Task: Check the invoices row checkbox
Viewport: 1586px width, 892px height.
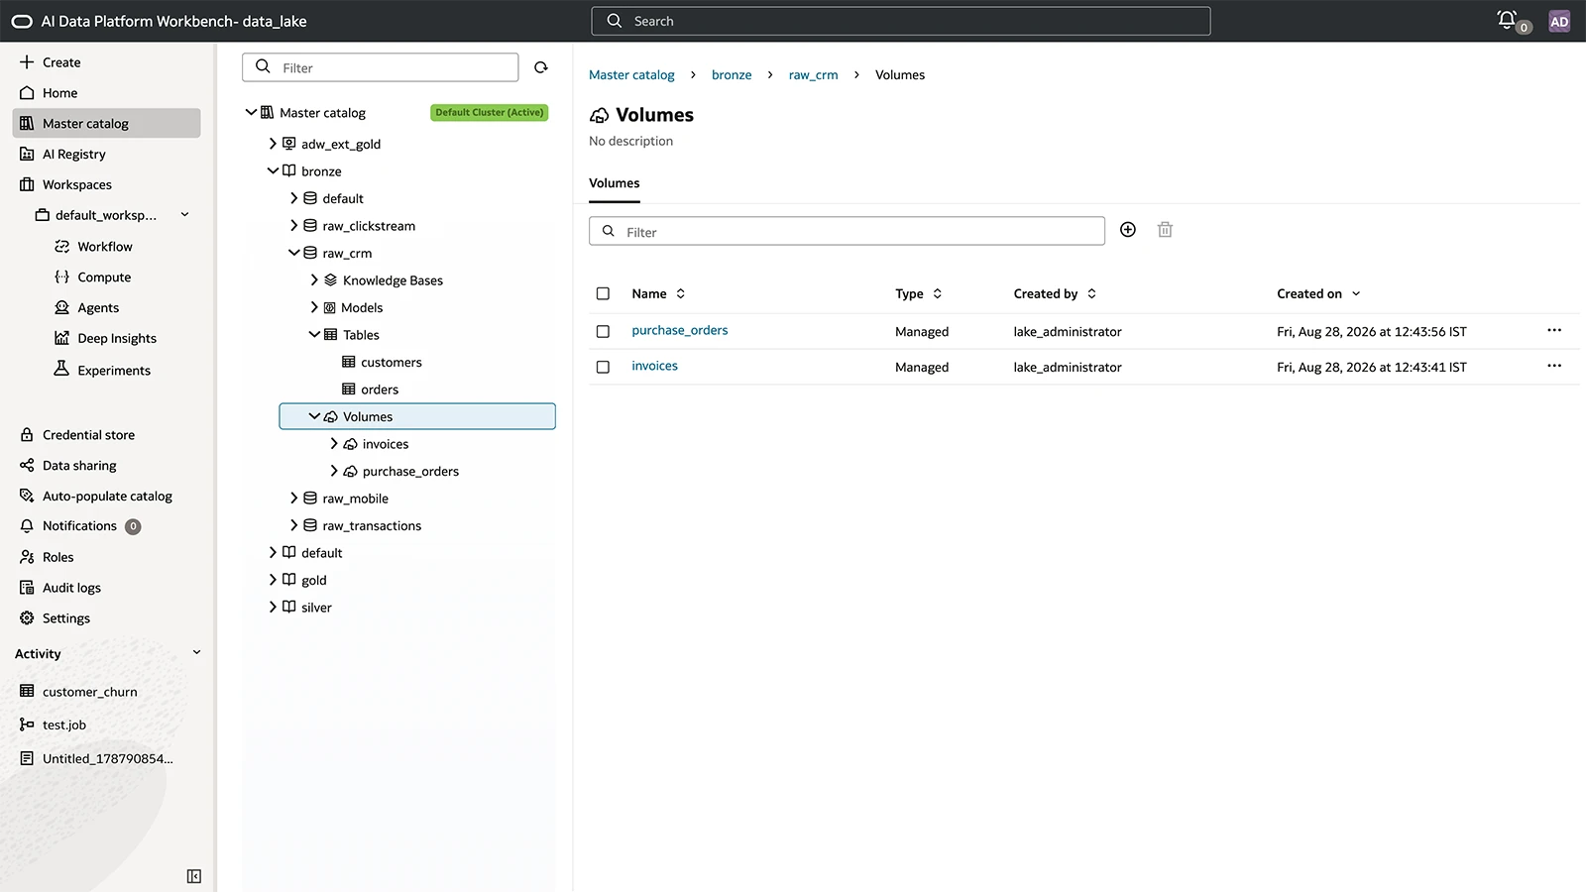Action: point(603,368)
